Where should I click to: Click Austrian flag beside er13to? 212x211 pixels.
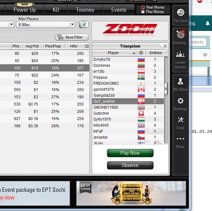[141, 71]
